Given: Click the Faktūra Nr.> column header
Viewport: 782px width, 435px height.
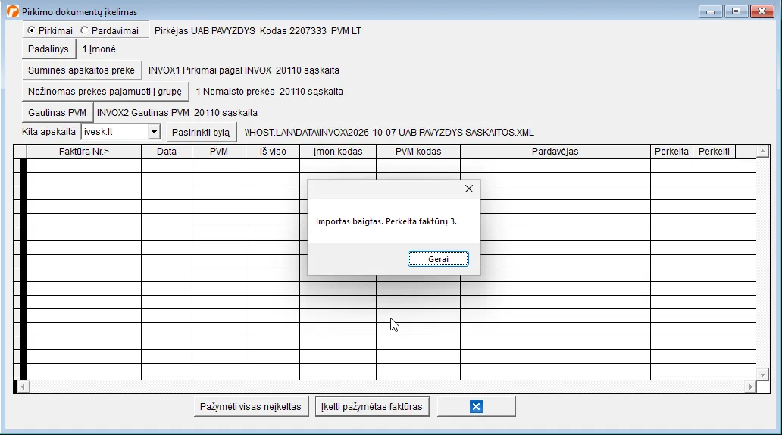Looking at the screenshot, I should pyautogui.click(x=84, y=151).
